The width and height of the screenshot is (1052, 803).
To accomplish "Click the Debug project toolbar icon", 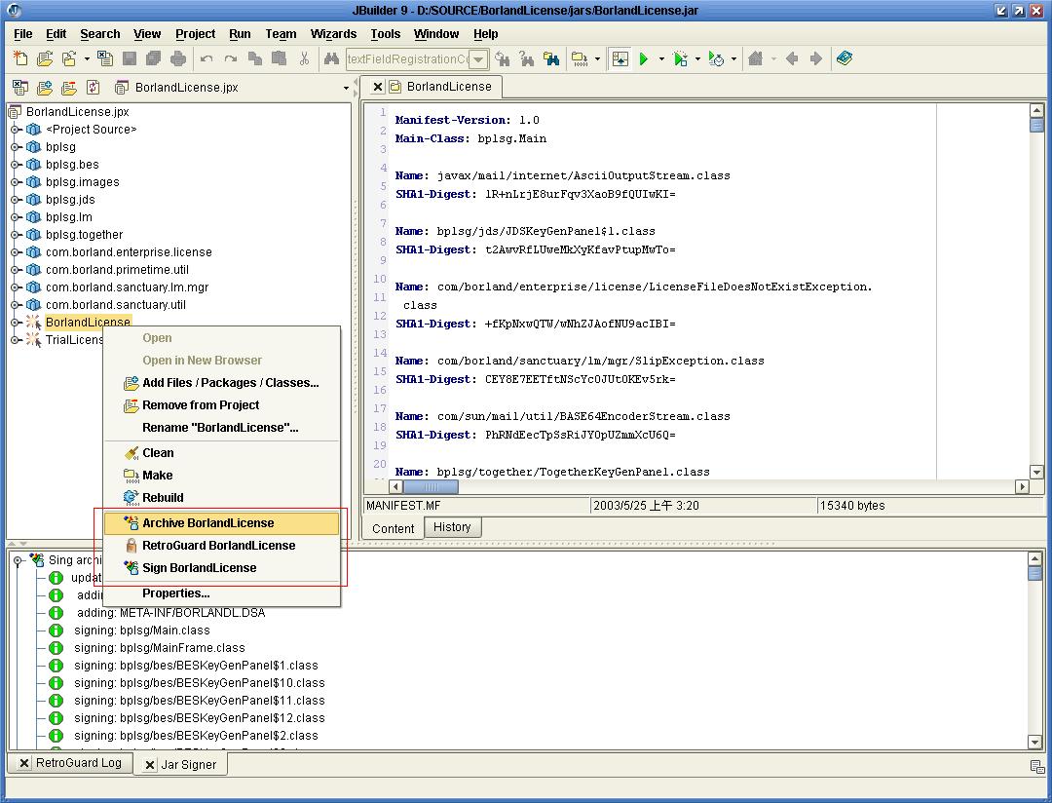I will (680, 59).
